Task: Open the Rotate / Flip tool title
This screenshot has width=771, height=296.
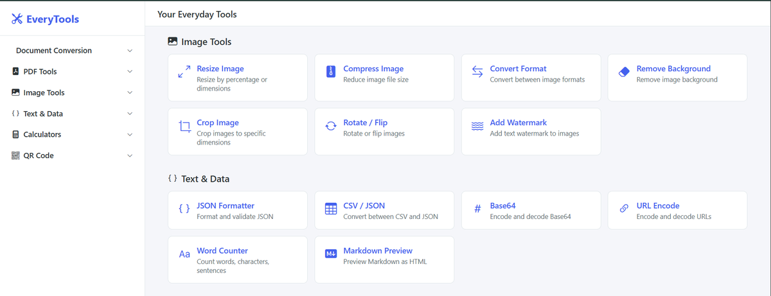Action: pos(366,123)
